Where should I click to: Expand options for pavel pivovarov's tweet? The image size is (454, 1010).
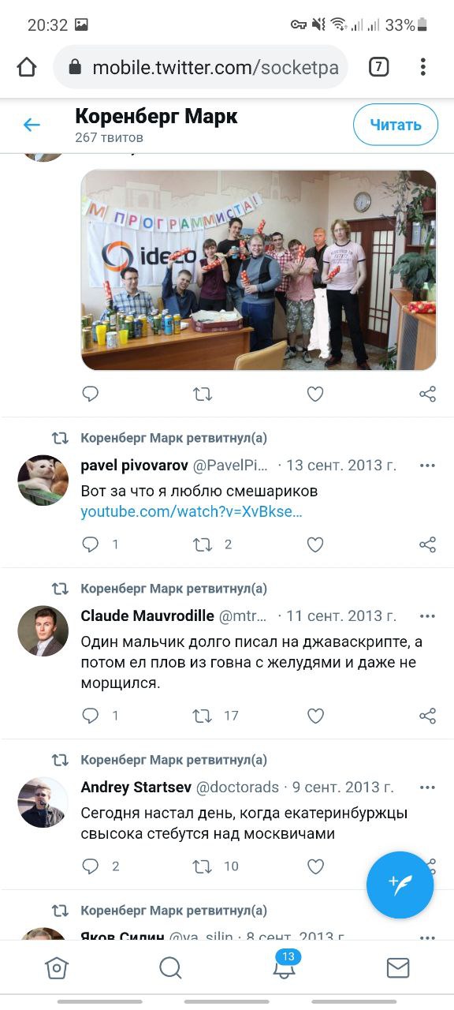427,466
